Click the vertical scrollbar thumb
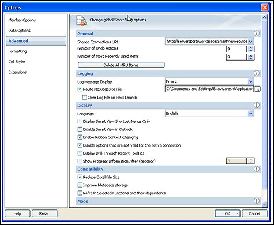 264,105
